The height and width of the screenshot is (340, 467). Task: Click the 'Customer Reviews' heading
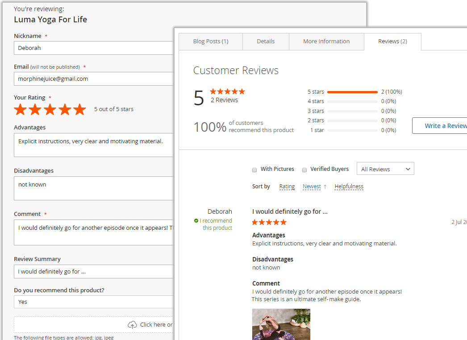[x=236, y=70]
